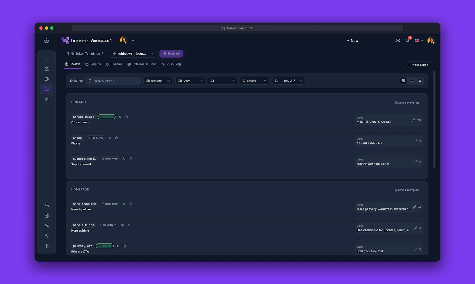Screen dimensions: 475x284
Task: Open the language flag dropdown
Action: (x=419, y=41)
